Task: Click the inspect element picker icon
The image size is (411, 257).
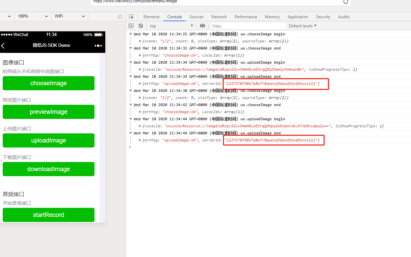Action: [132, 17]
